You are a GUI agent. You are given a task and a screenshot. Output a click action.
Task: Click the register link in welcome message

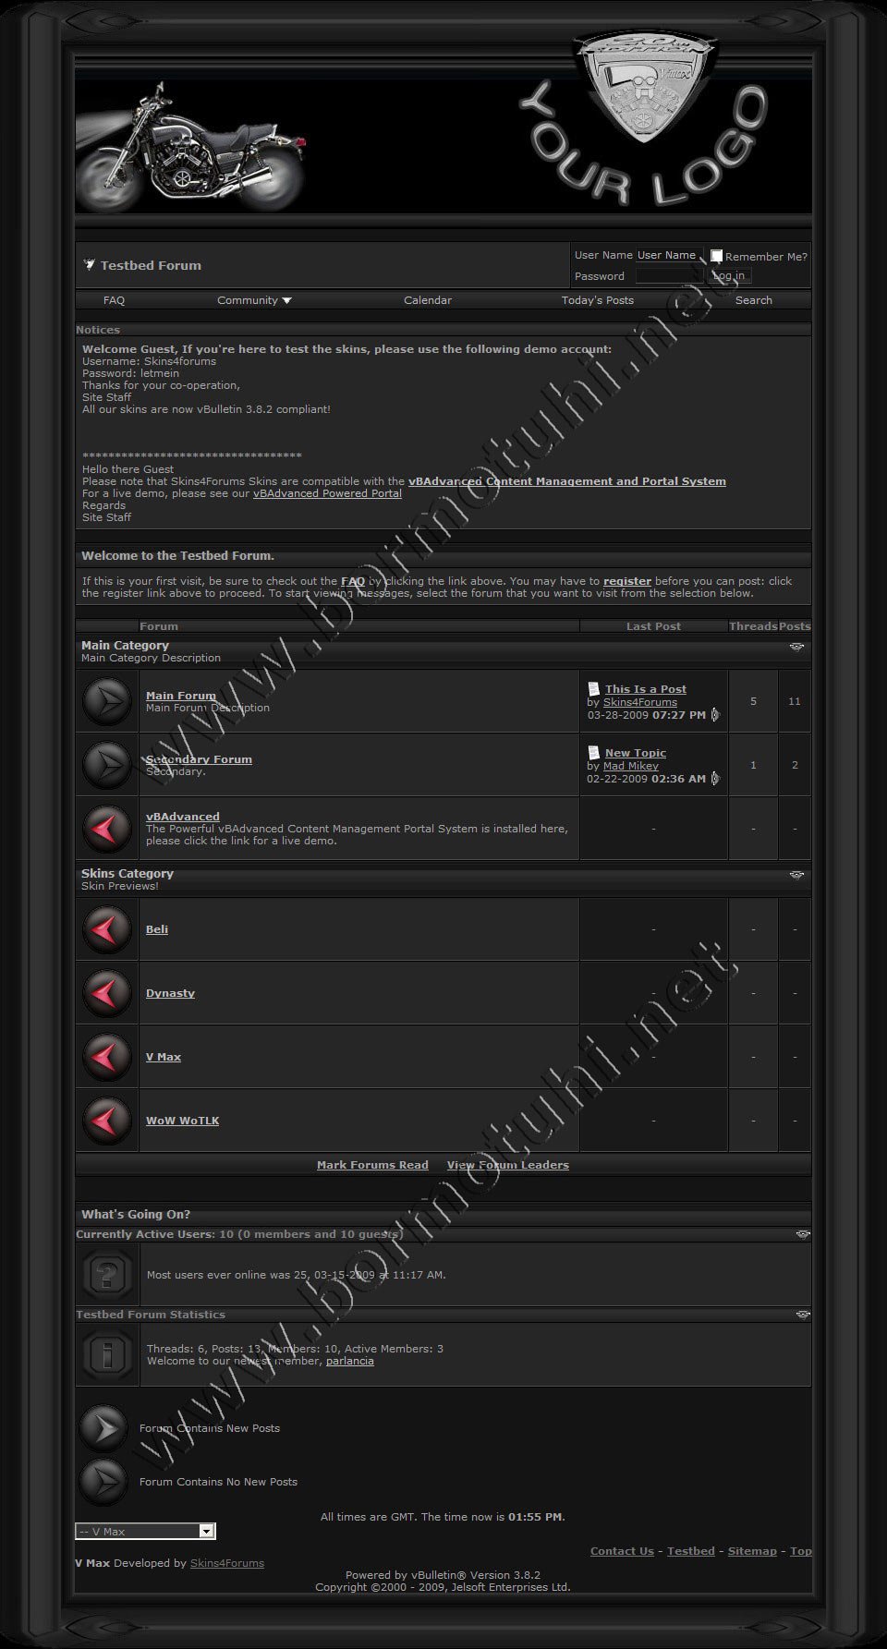click(x=627, y=581)
